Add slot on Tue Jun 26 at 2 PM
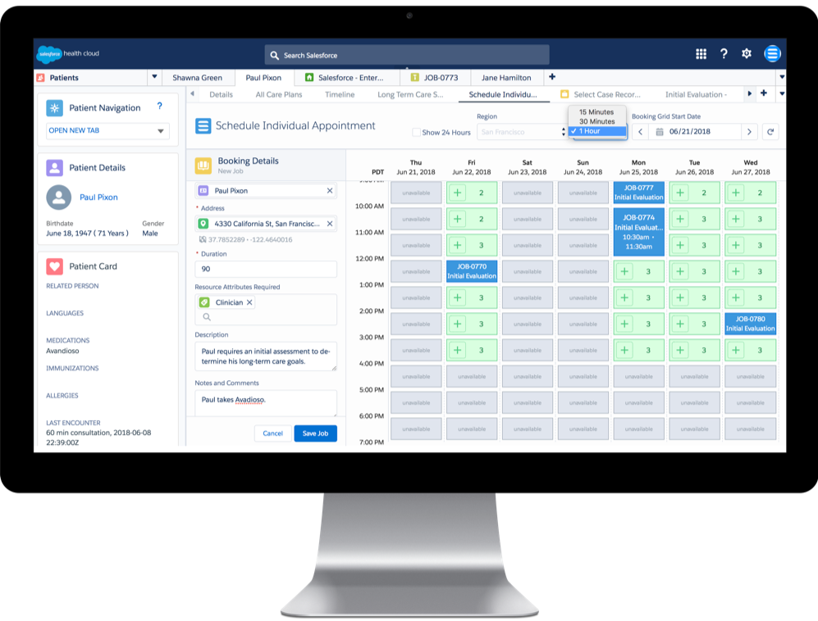The width and height of the screenshot is (818, 621). (x=680, y=324)
